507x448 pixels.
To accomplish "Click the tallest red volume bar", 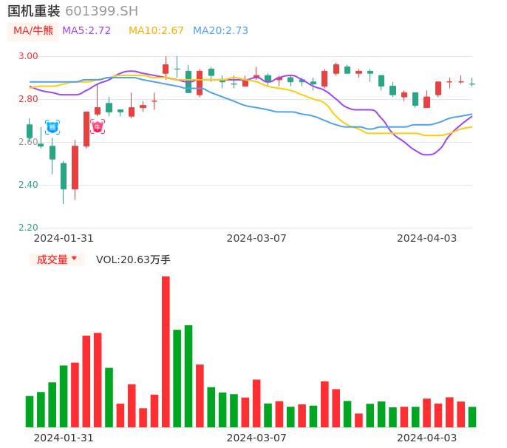I will [166, 351].
